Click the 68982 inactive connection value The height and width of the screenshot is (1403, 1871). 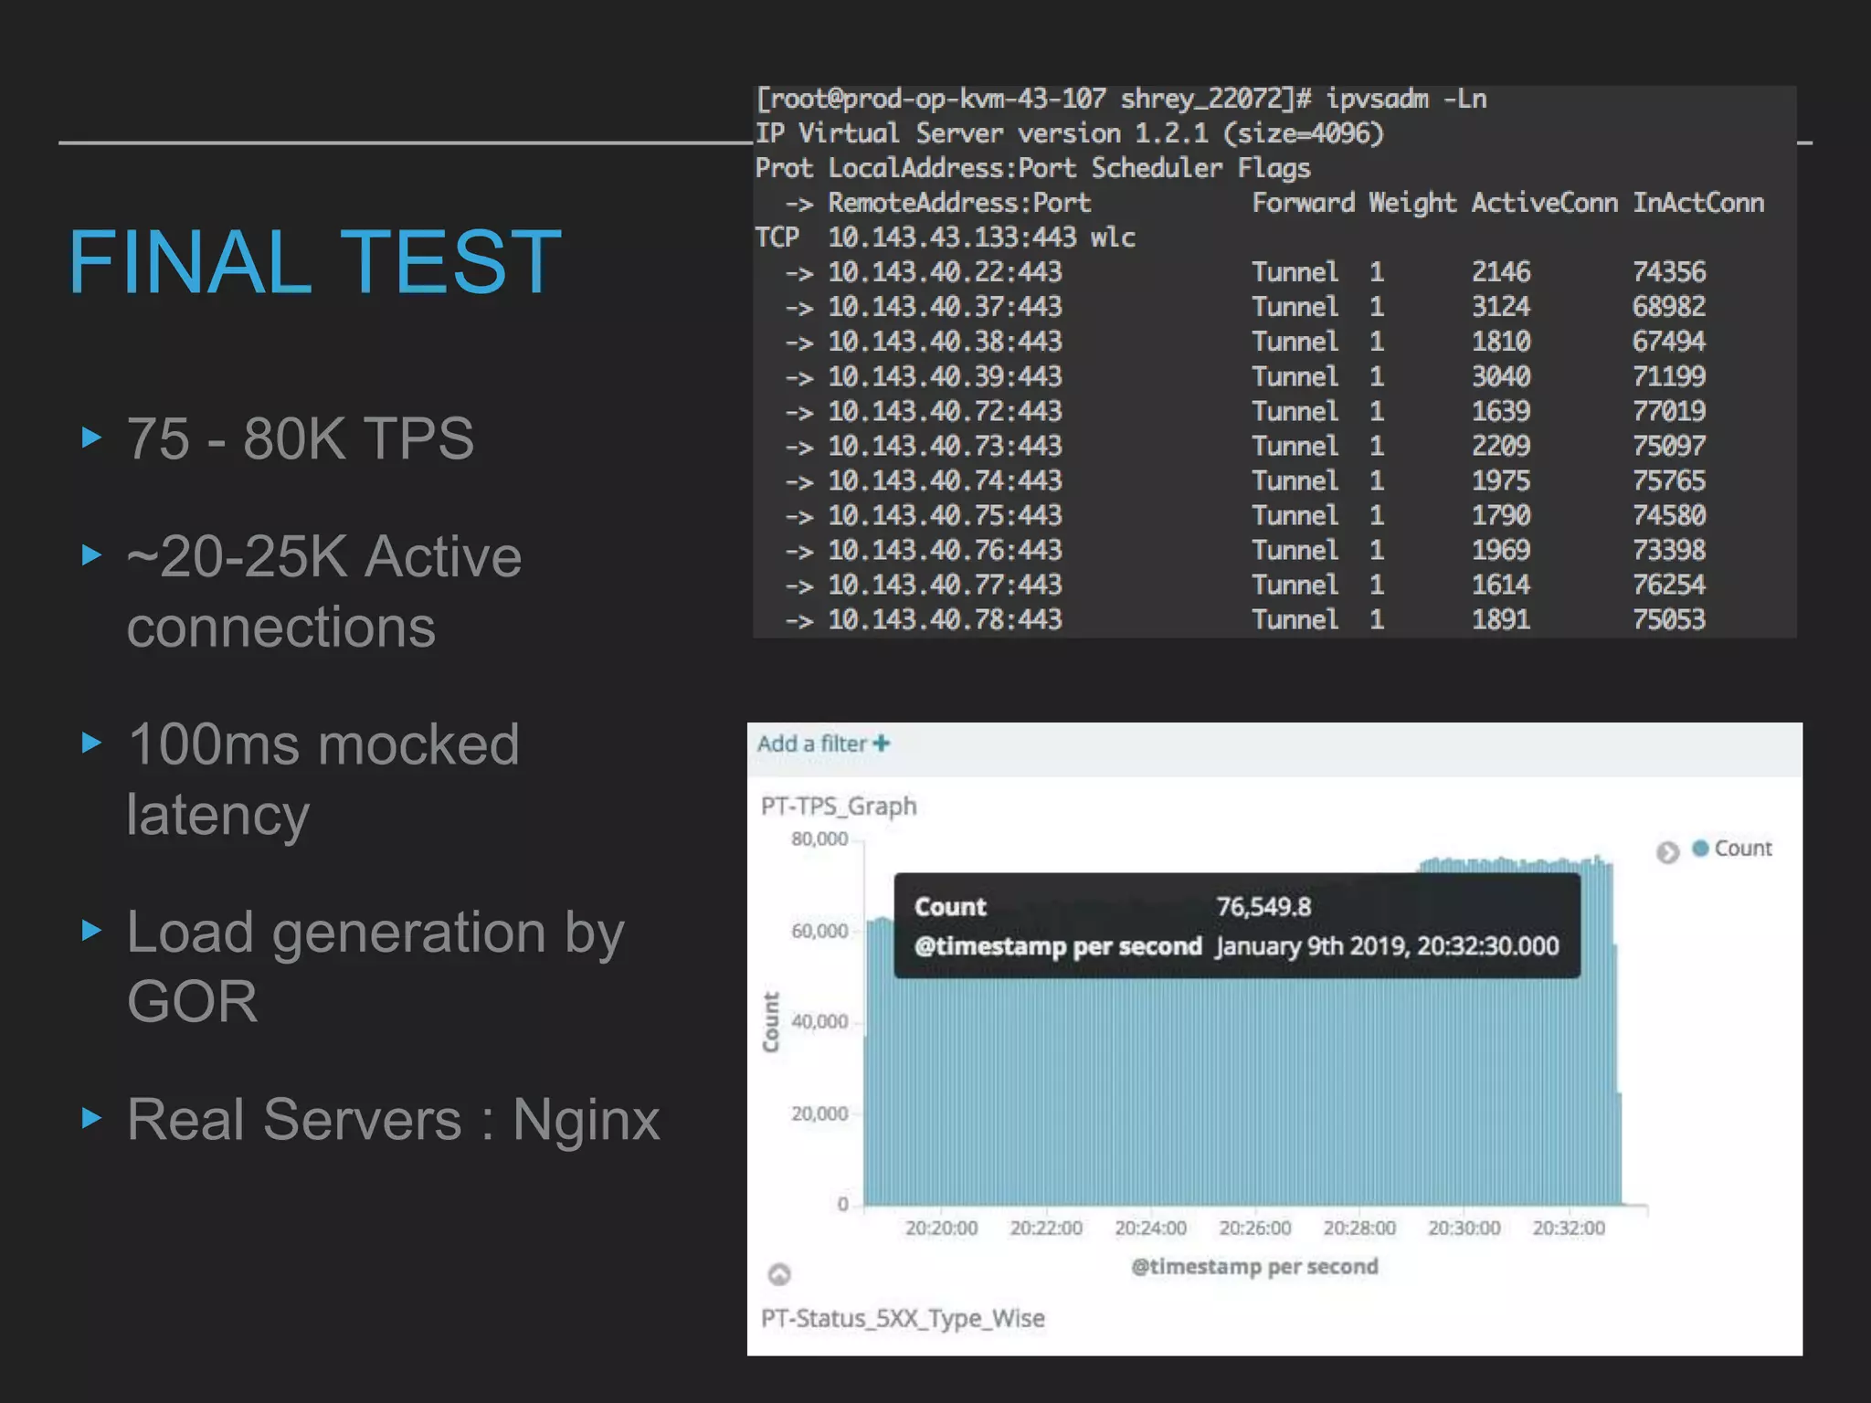tap(1669, 307)
